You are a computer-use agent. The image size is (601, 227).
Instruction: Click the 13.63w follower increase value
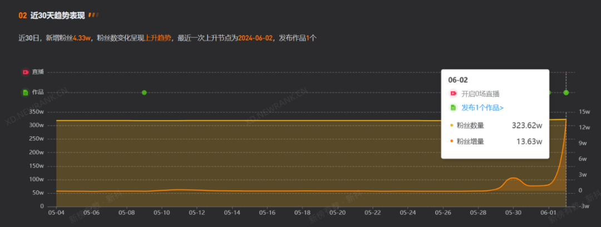click(529, 141)
